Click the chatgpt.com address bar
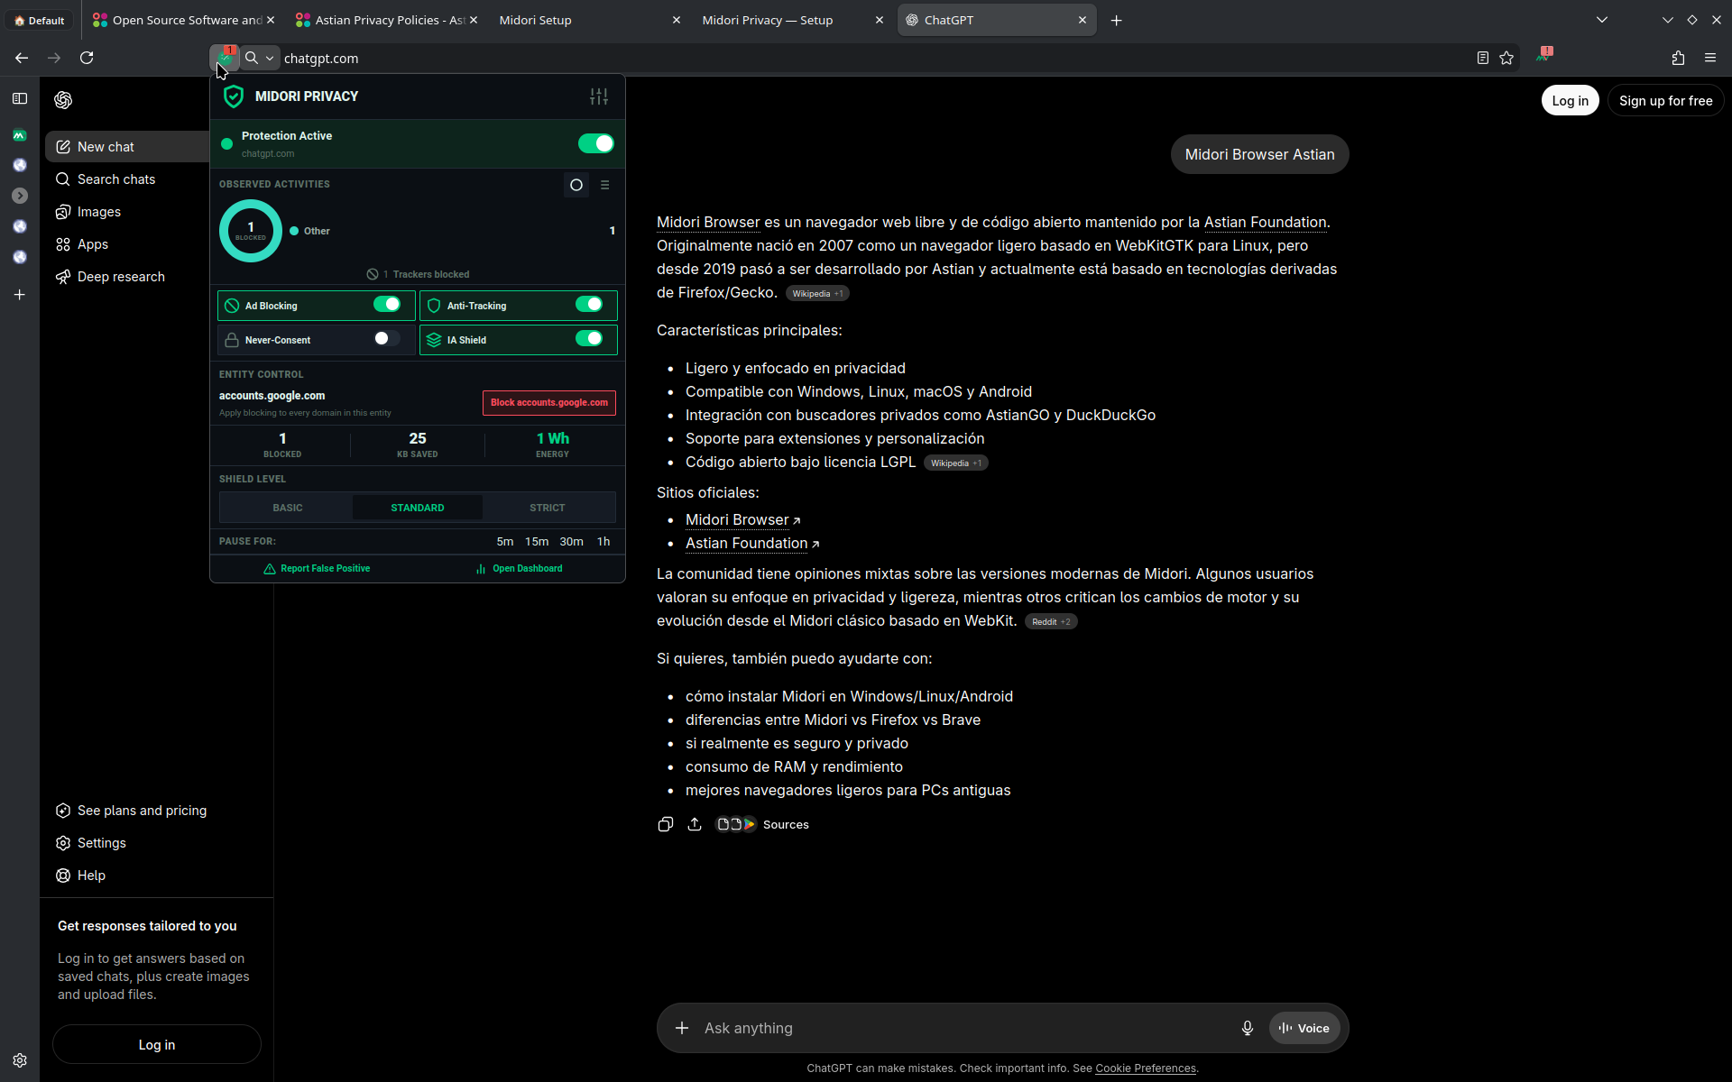Image resolution: width=1732 pixels, height=1082 pixels. (x=866, y=58)
